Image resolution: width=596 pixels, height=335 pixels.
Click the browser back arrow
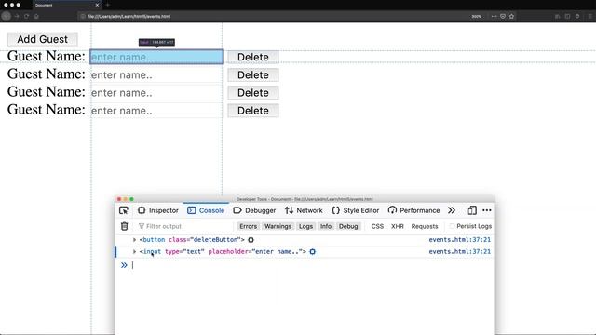(7, 17)
